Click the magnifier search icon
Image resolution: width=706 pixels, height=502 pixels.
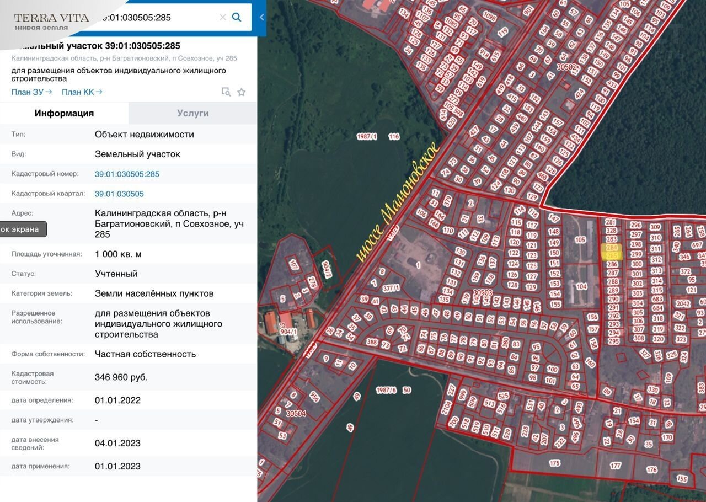(237, 17)
